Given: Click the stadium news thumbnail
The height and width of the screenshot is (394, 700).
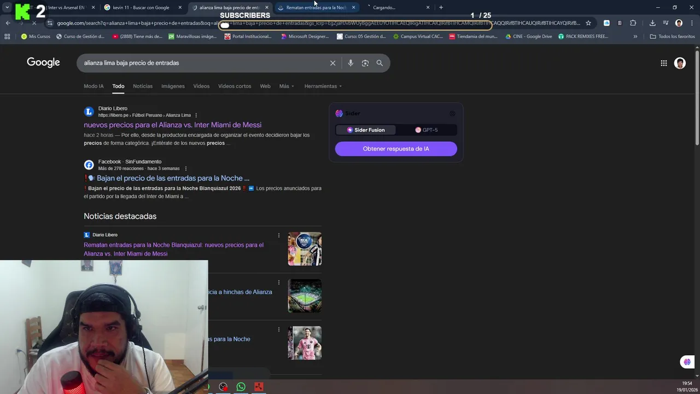Looking at the screenshot, I should 305,296.
